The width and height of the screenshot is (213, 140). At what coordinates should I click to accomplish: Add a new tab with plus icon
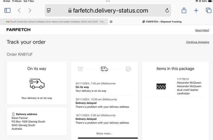click(196, 10)
